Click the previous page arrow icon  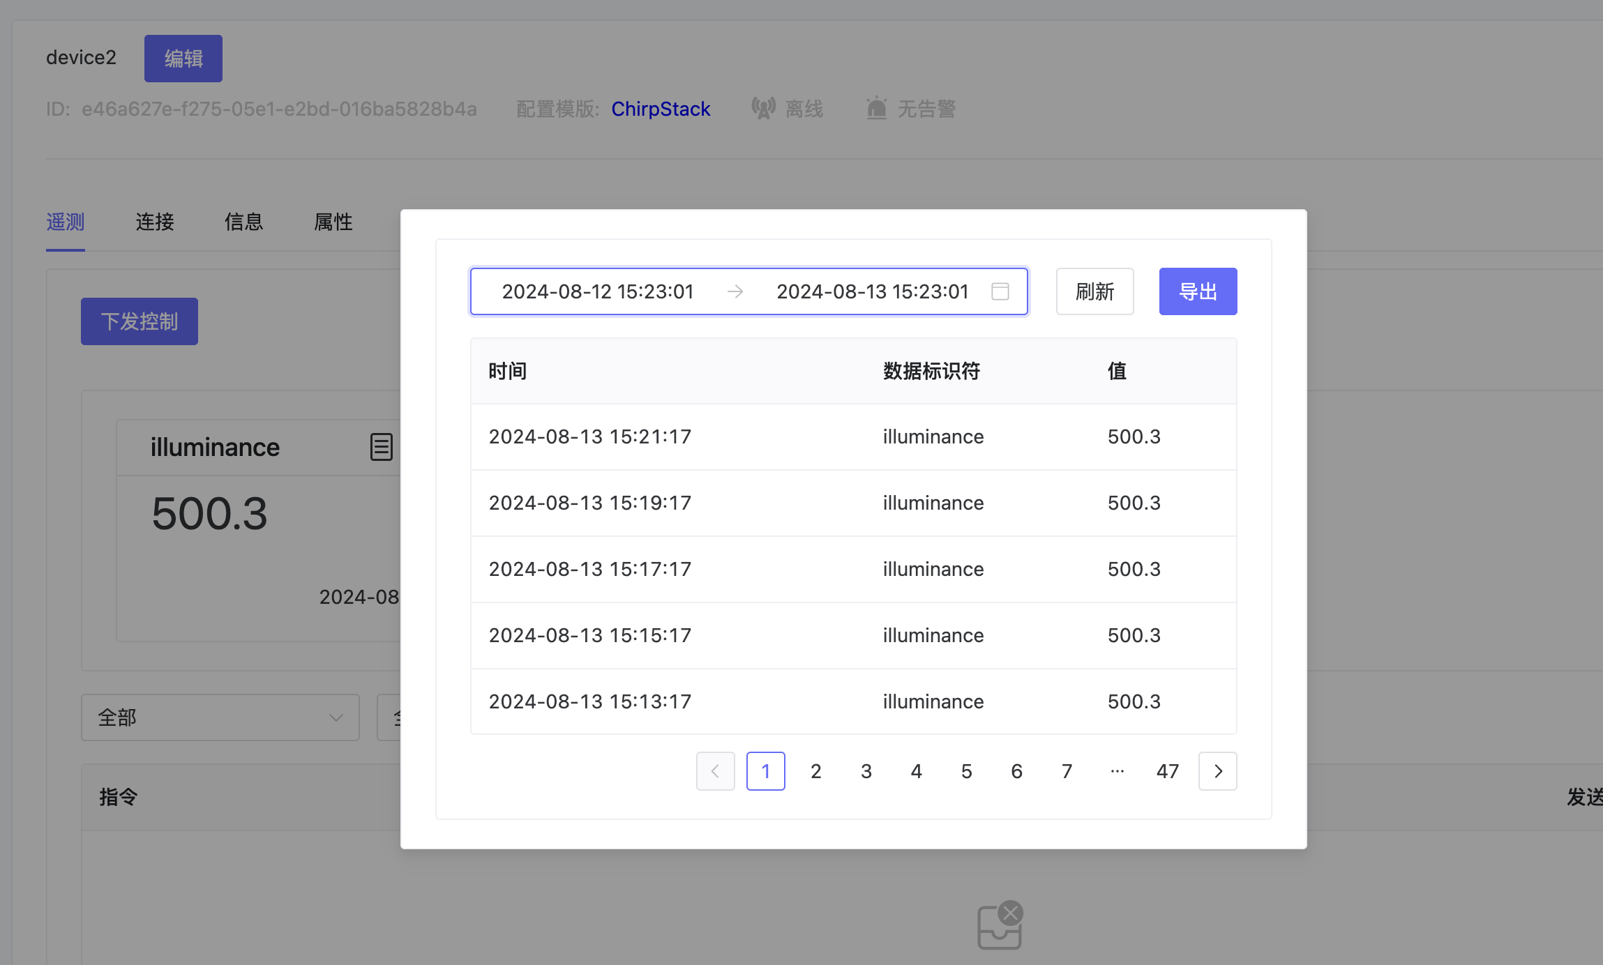pyautogui.click(x=716, y=771)
